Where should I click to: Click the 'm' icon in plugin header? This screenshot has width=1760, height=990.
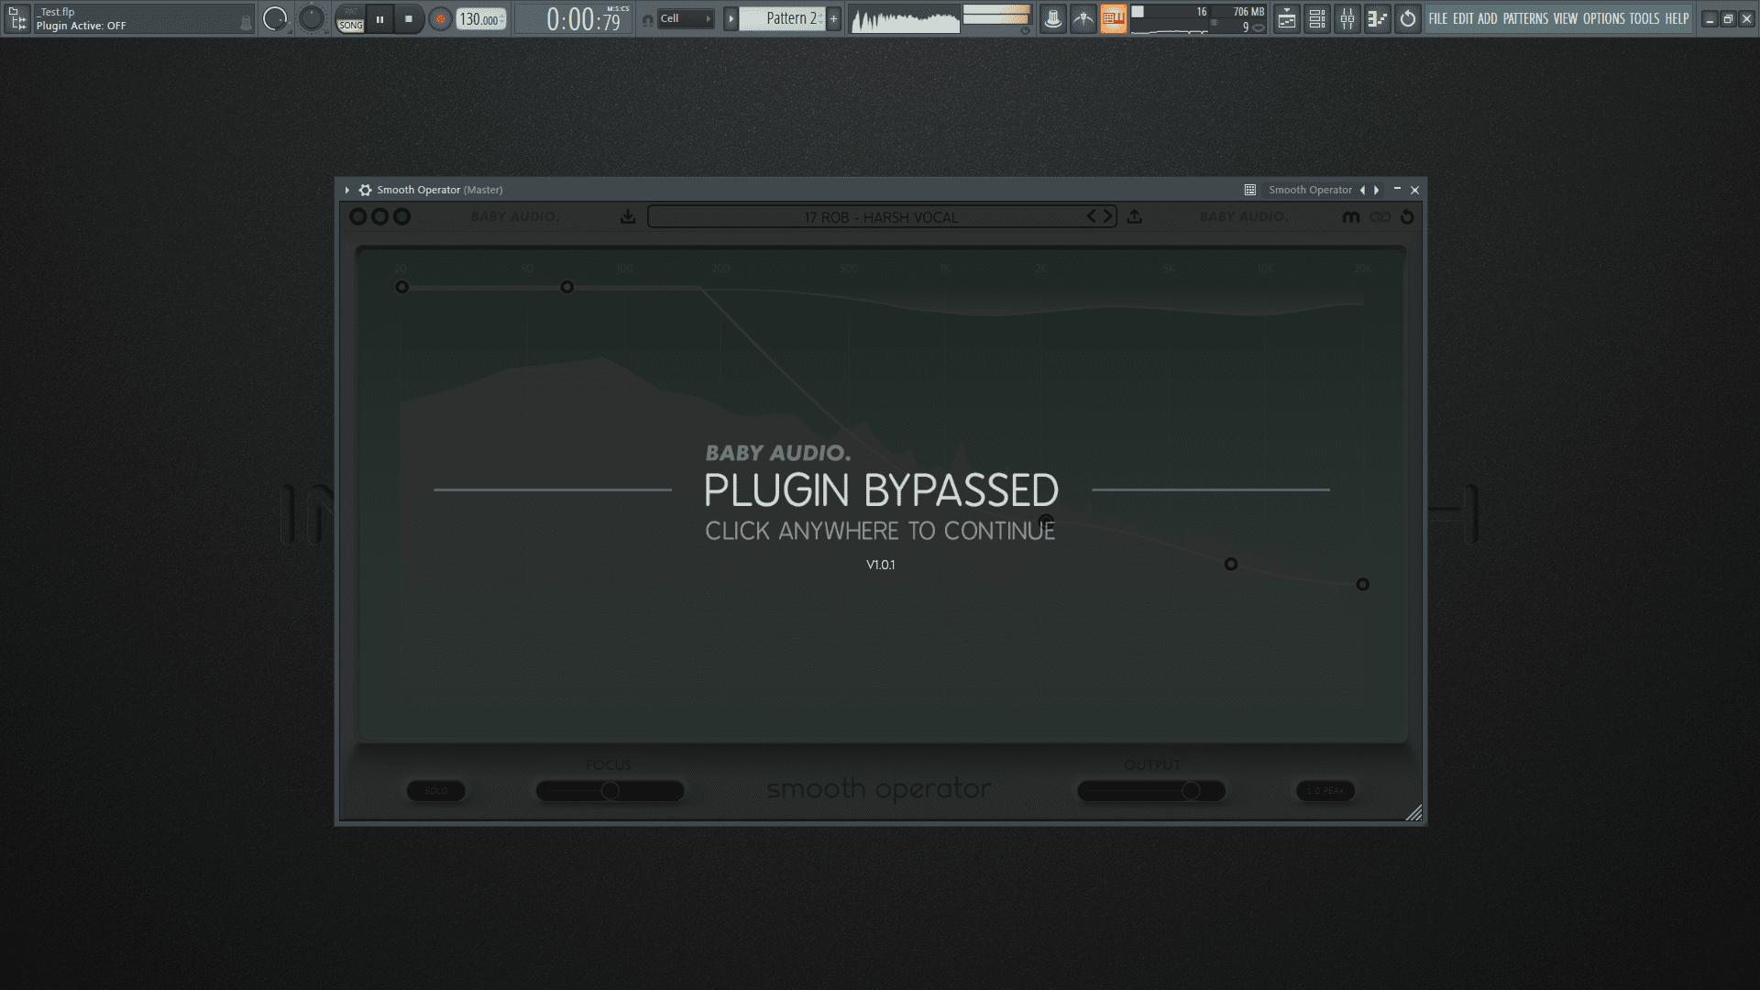click(1351, 217)
